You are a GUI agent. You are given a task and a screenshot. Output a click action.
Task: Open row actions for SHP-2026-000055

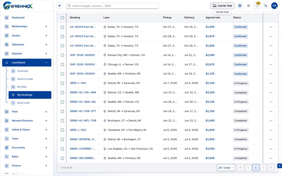(271, 55)
